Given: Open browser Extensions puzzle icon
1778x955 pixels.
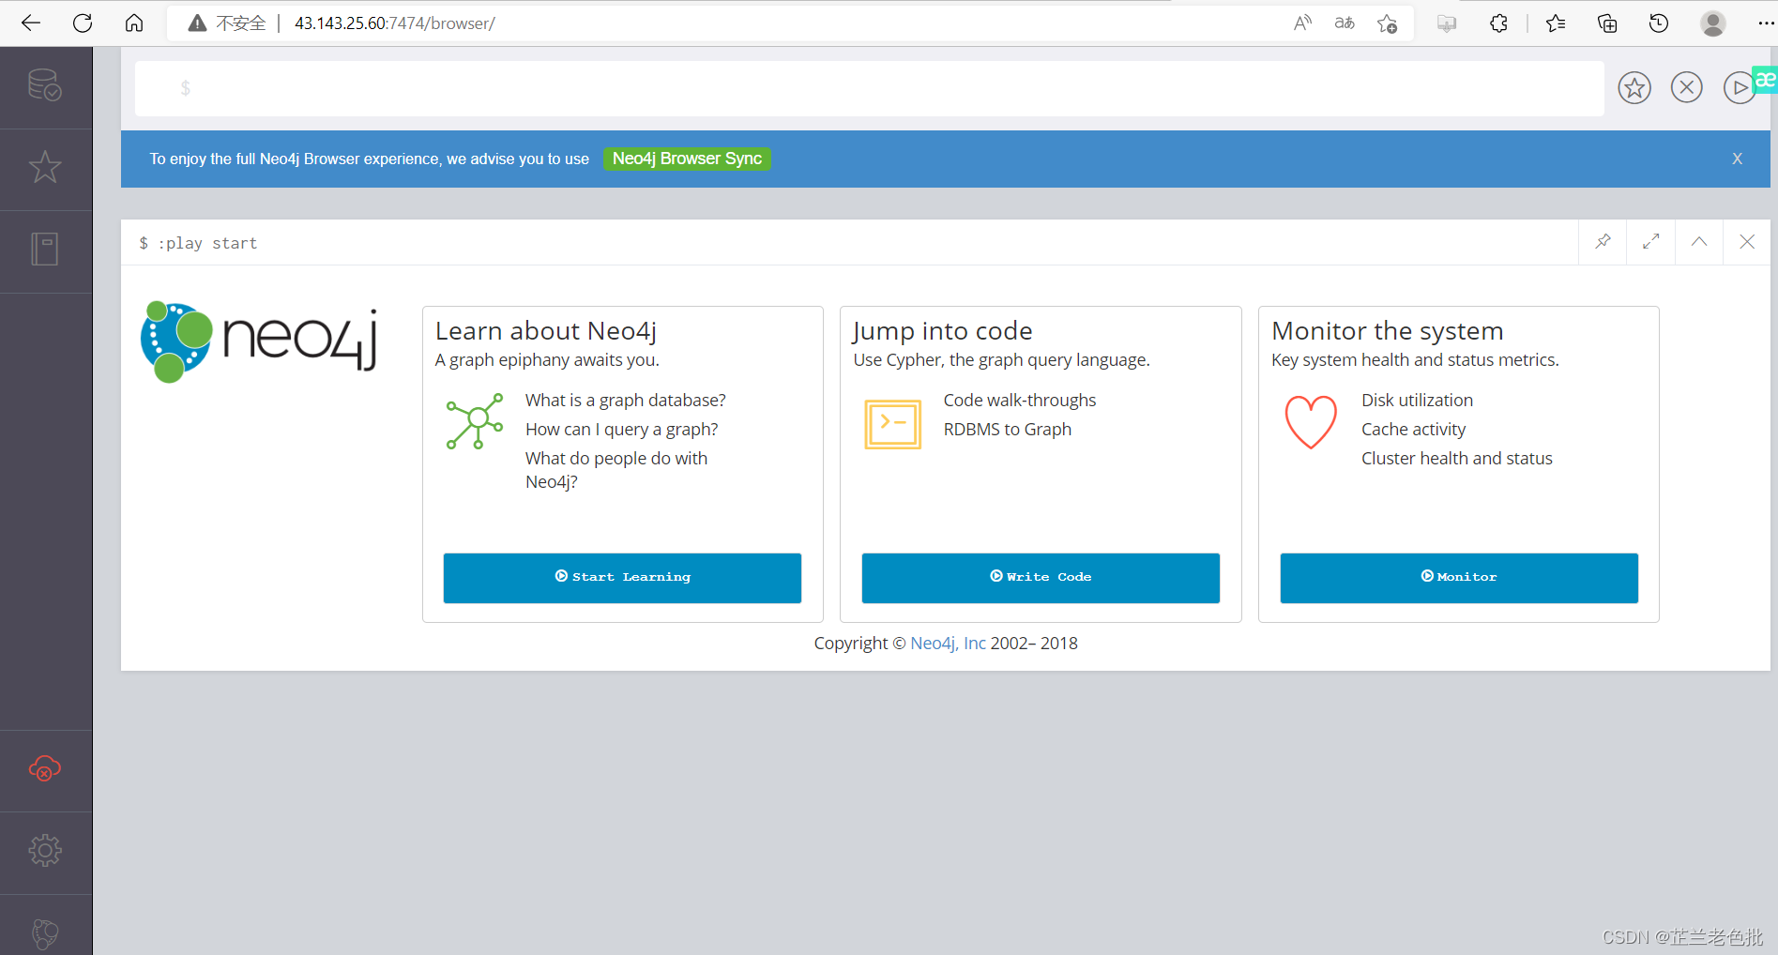Looking at the screenshot, I should tap(1498, 23).
